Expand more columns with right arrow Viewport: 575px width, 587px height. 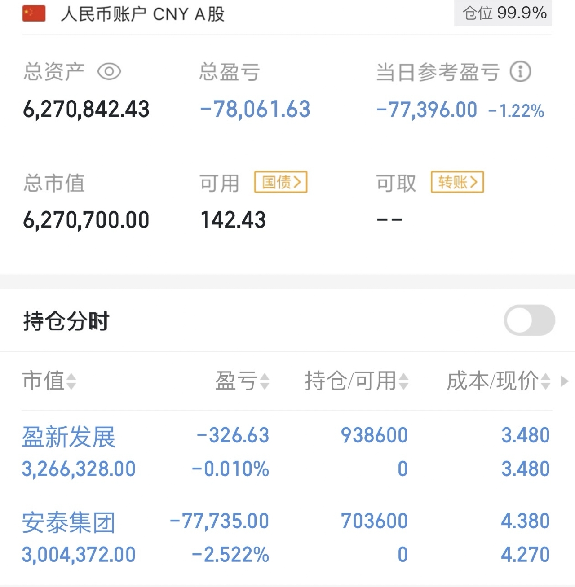coord(565,381)
